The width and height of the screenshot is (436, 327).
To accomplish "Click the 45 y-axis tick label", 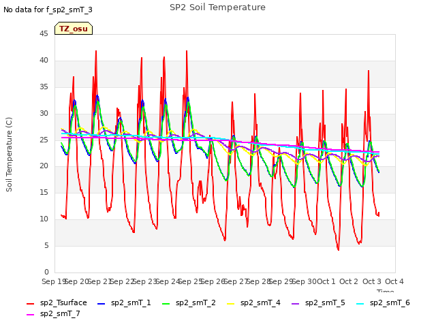I will (x=44, y=34).
